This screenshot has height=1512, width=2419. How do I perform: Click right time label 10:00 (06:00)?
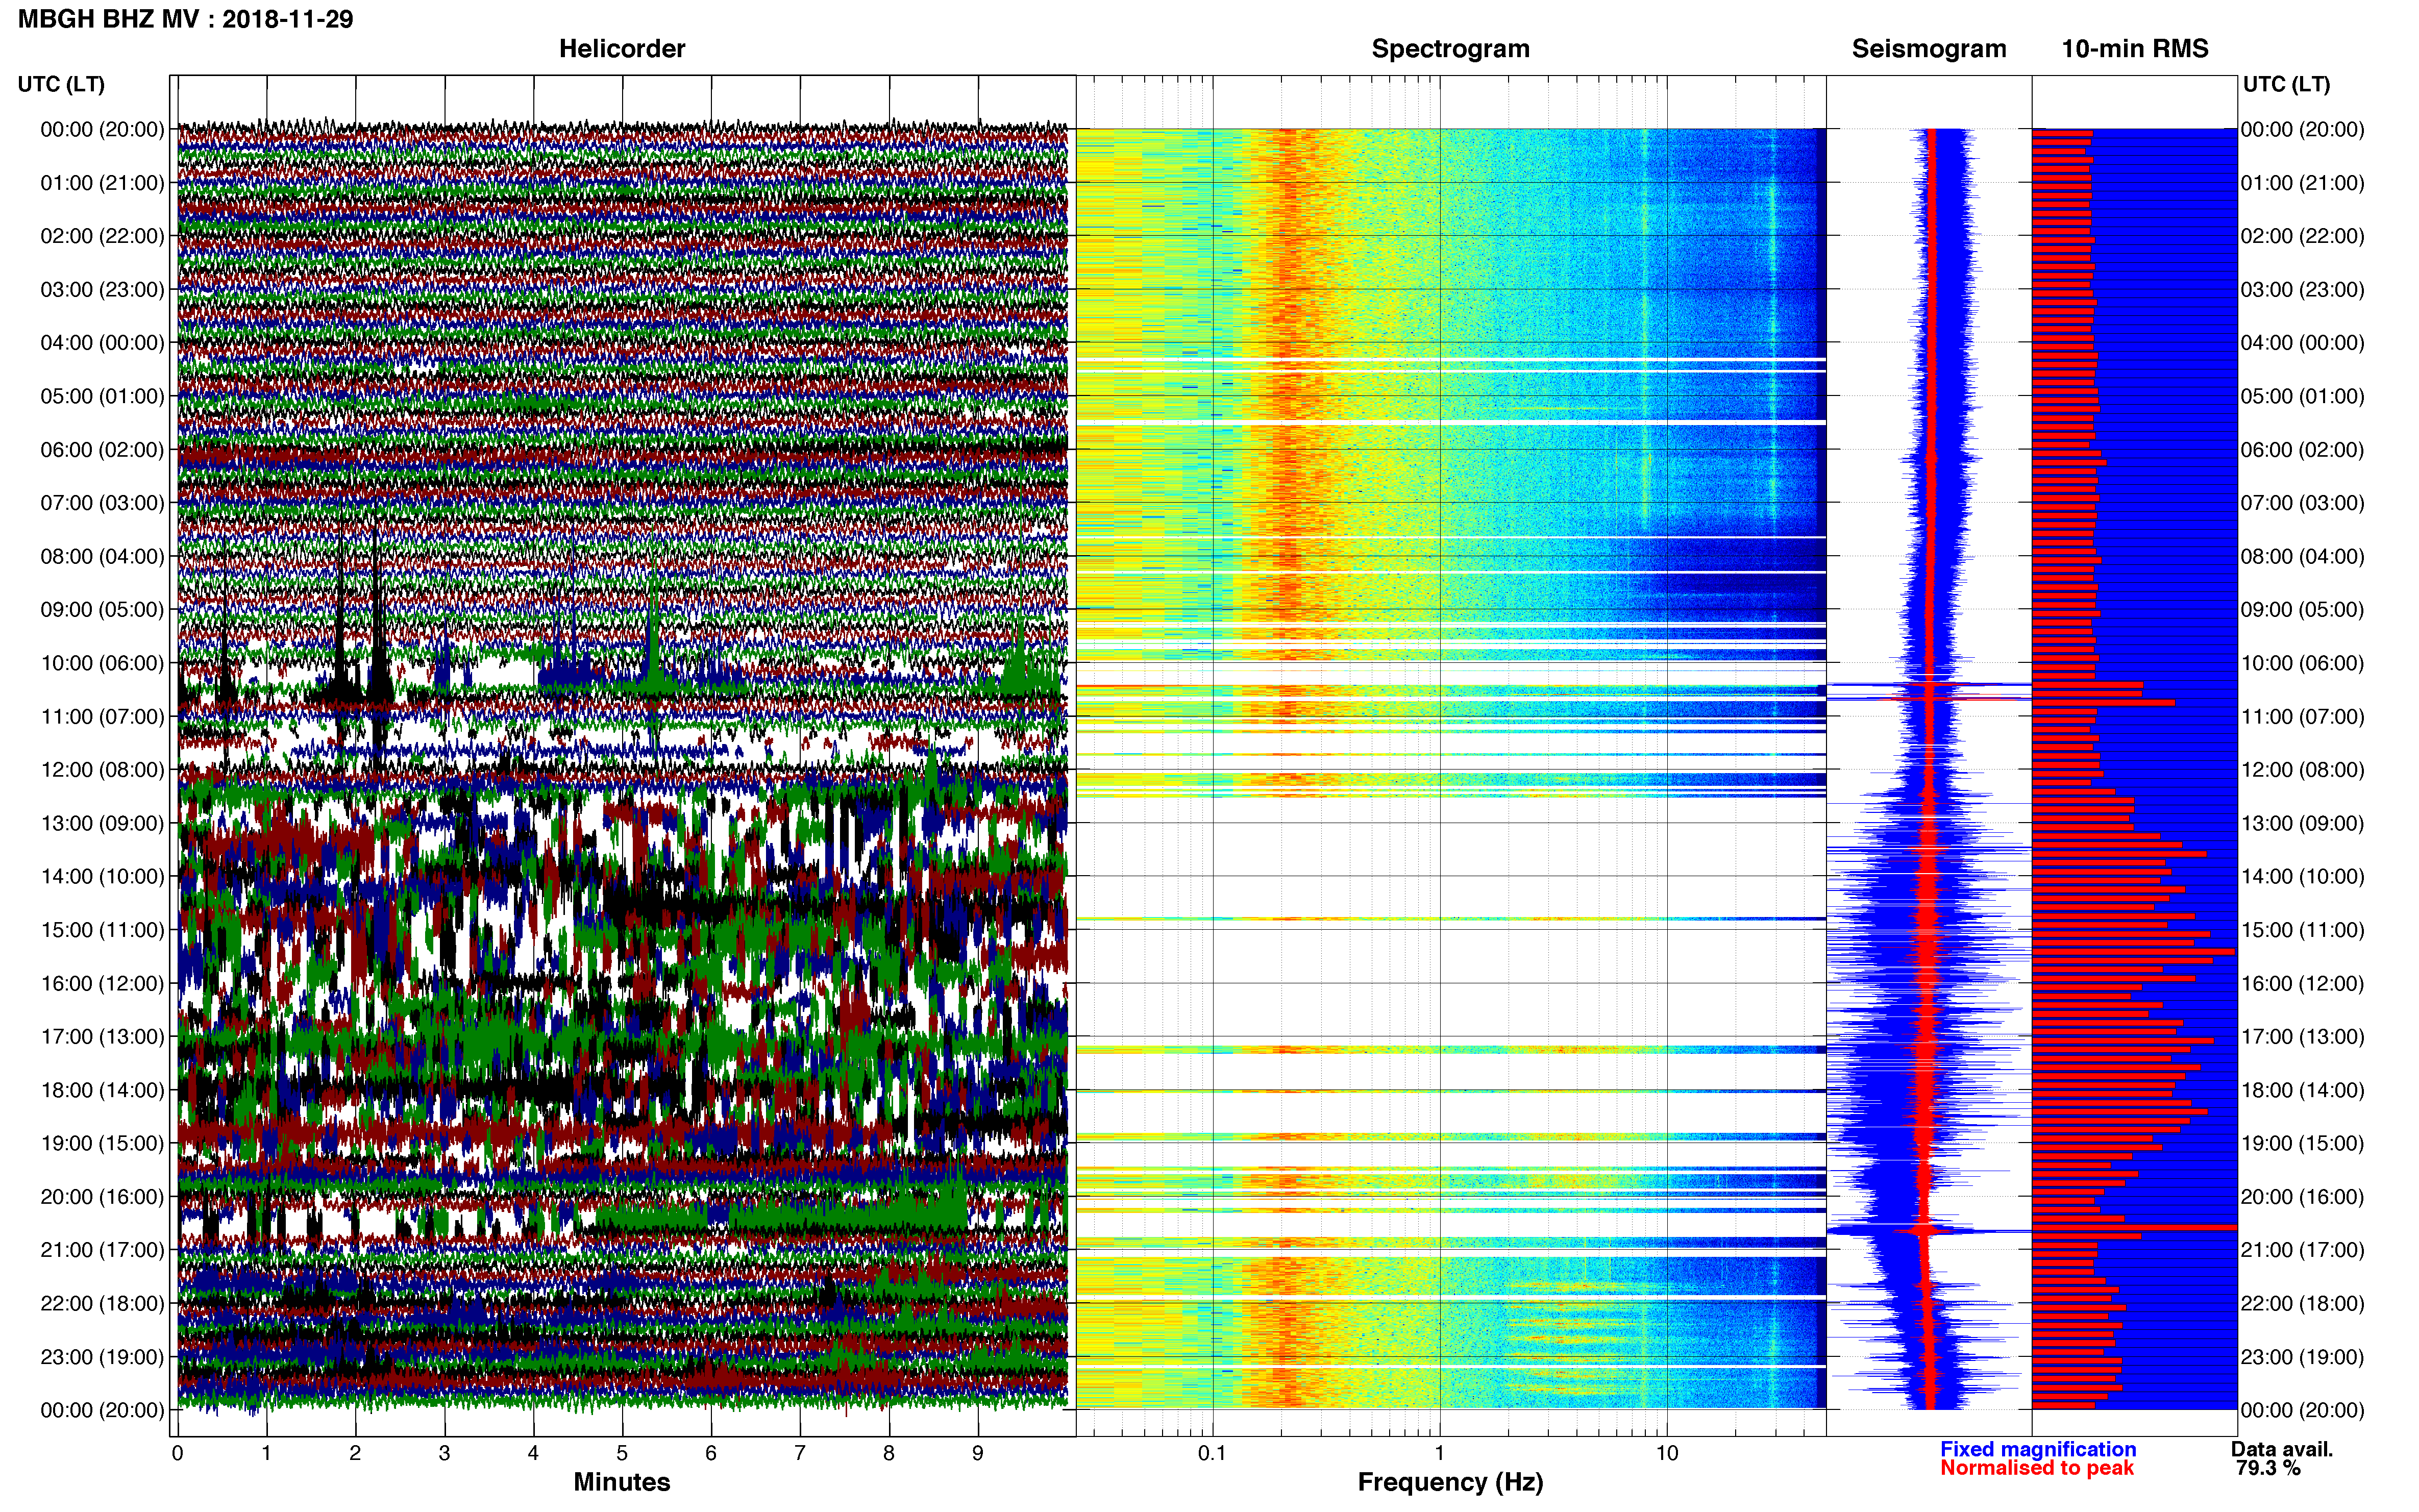click(x=2303, y=663)
